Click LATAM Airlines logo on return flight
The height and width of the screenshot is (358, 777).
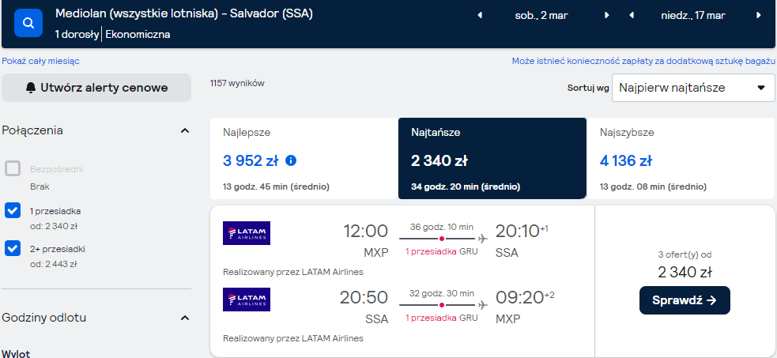[247, 299]
